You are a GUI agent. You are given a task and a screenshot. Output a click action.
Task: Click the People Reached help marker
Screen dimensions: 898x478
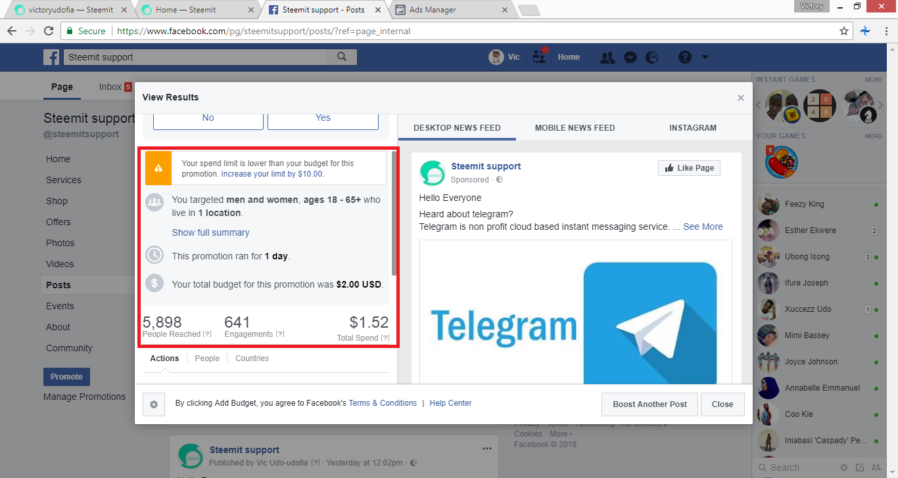tap(207, 334)
